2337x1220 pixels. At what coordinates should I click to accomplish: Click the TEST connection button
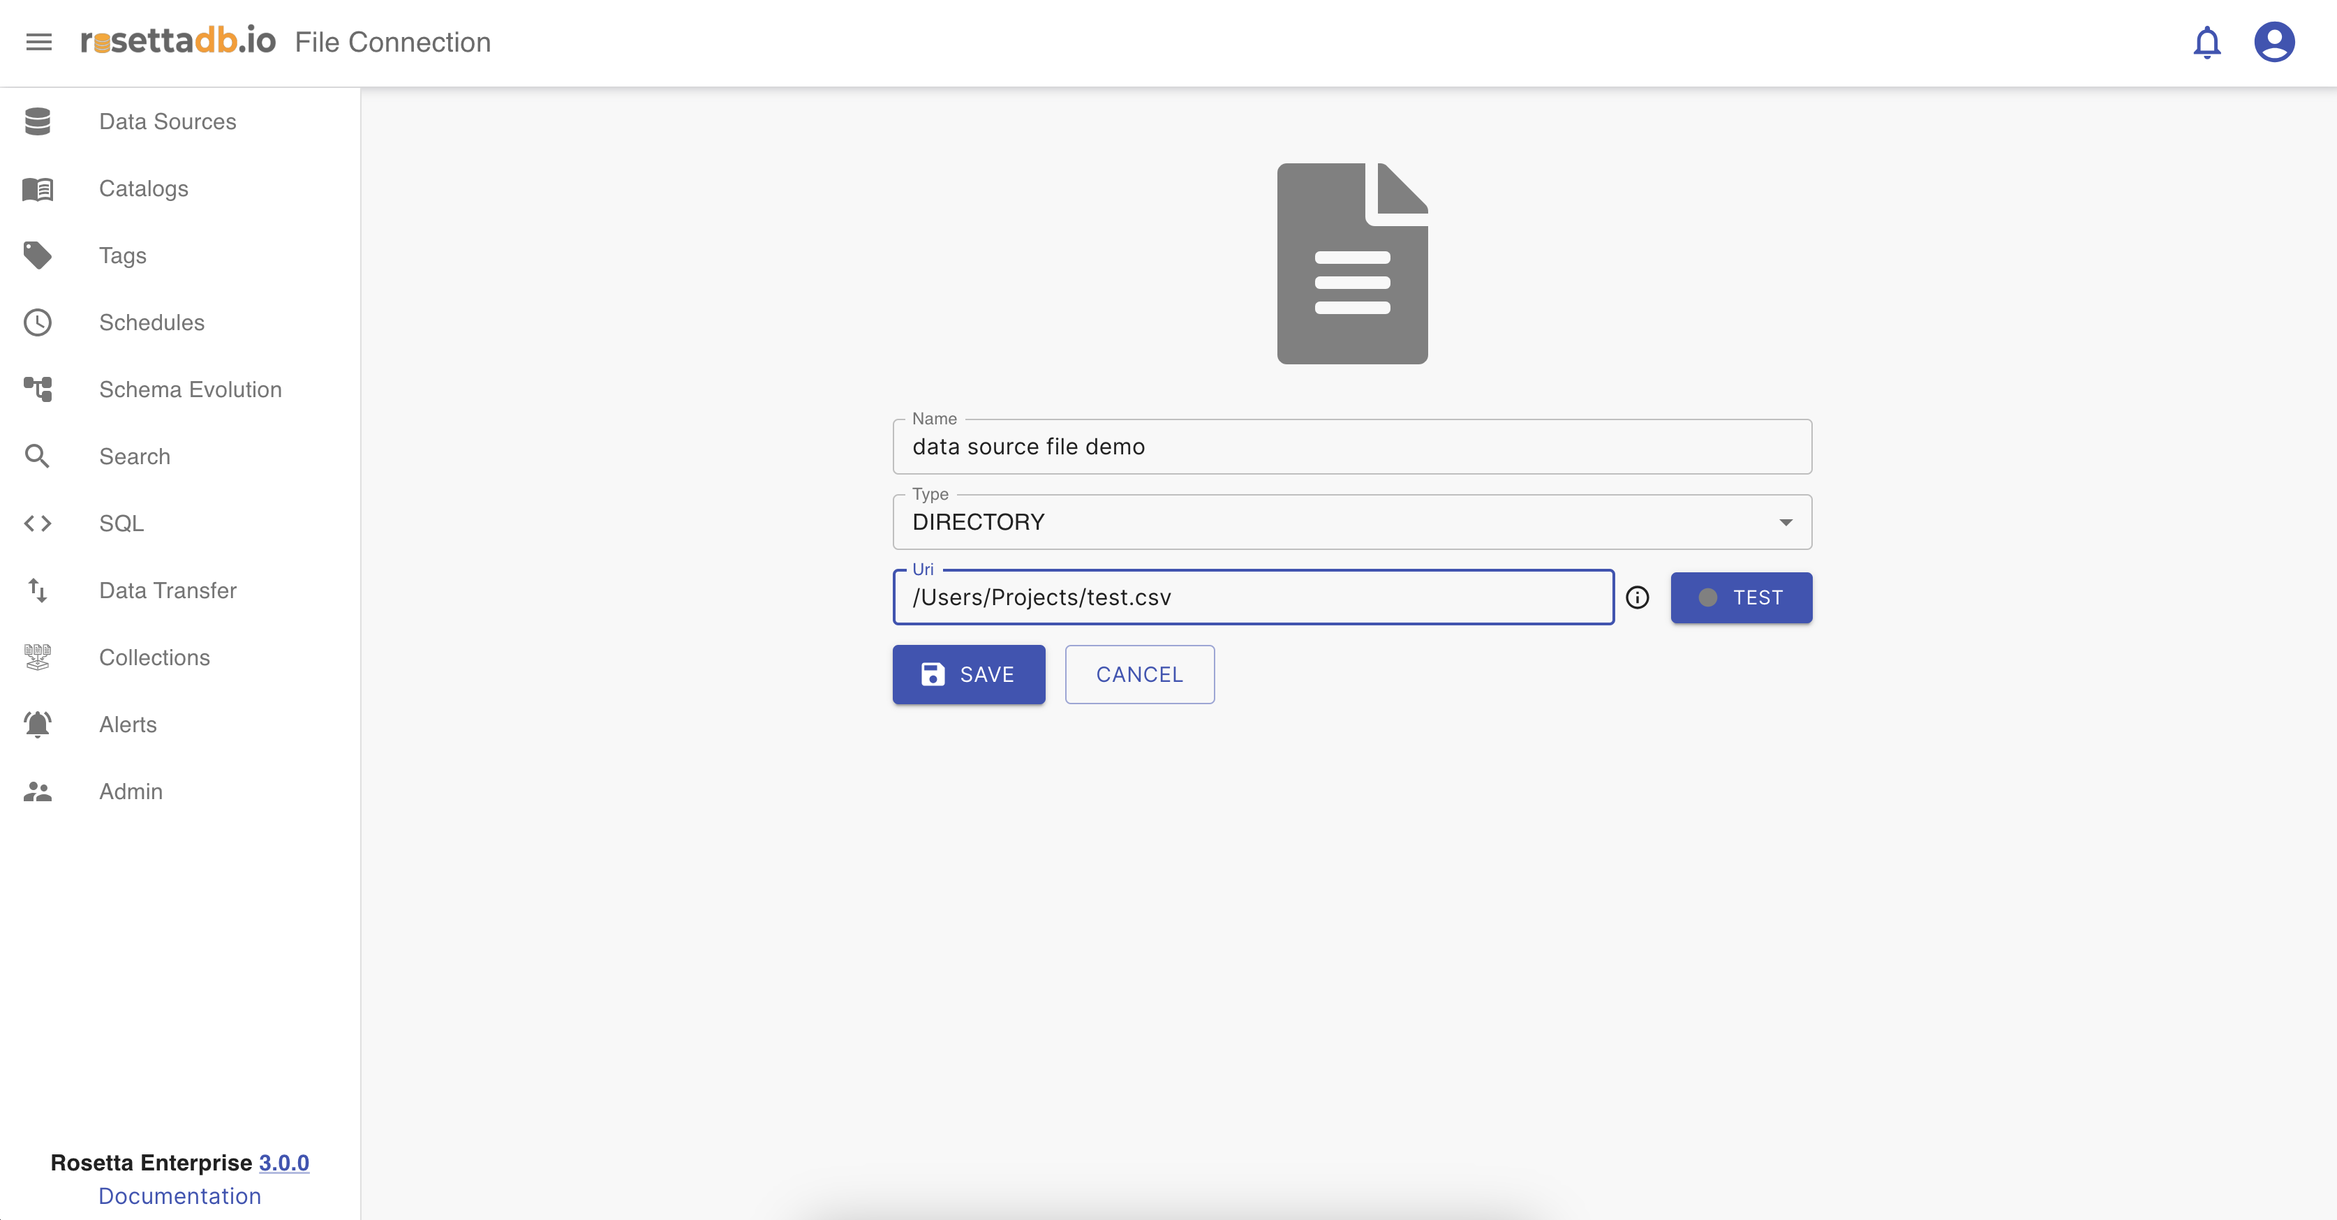click(x=1741, y=597)
